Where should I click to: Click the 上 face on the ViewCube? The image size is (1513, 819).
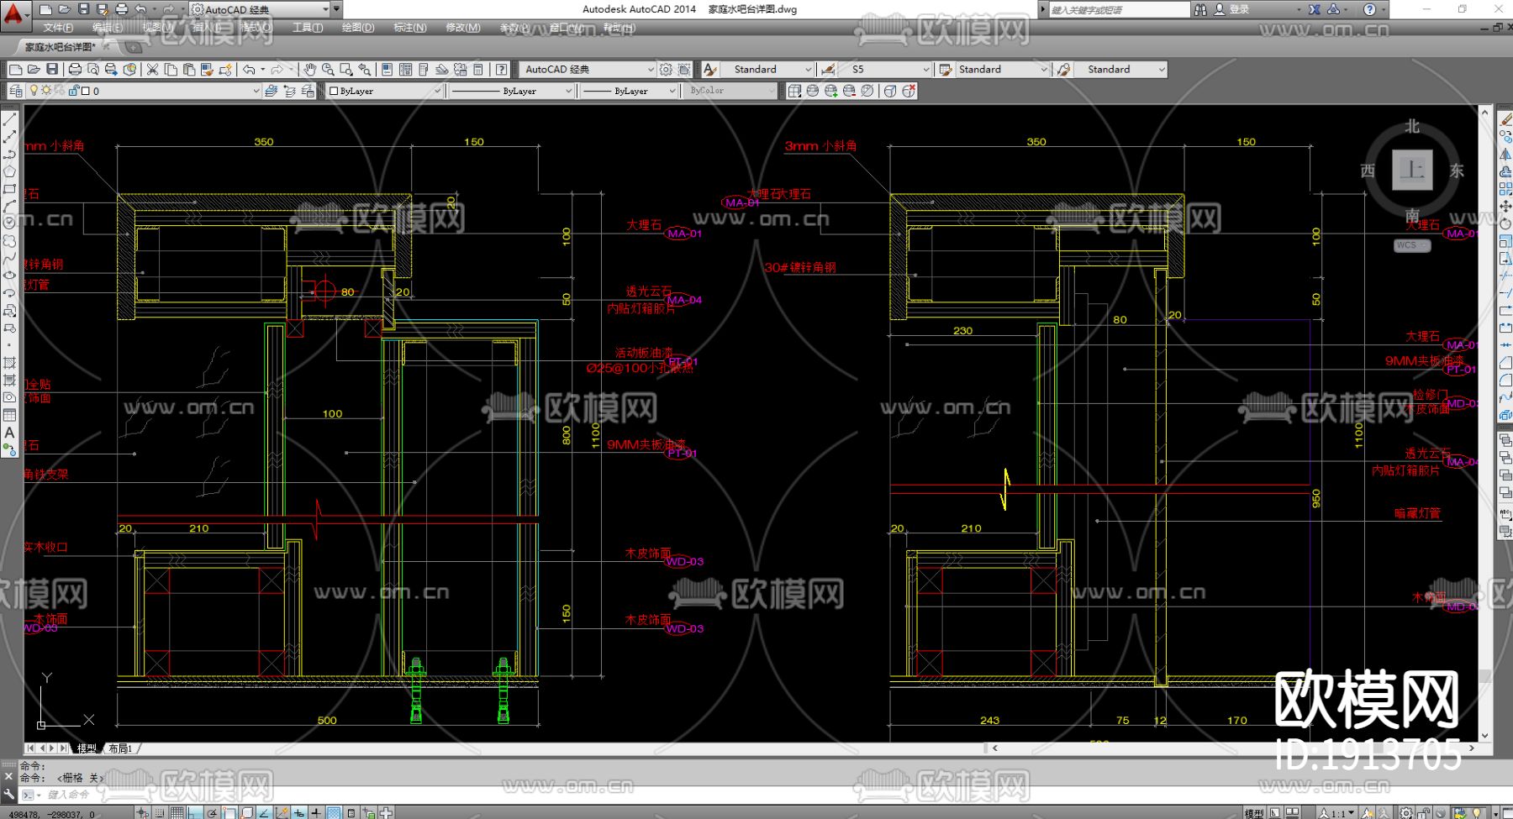pos(1411,171)
